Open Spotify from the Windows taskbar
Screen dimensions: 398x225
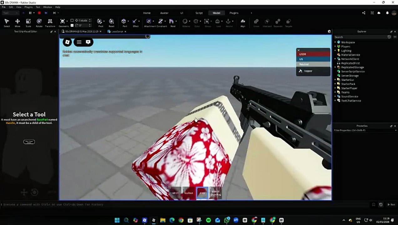pyautogui.click(x=209, y=220)
